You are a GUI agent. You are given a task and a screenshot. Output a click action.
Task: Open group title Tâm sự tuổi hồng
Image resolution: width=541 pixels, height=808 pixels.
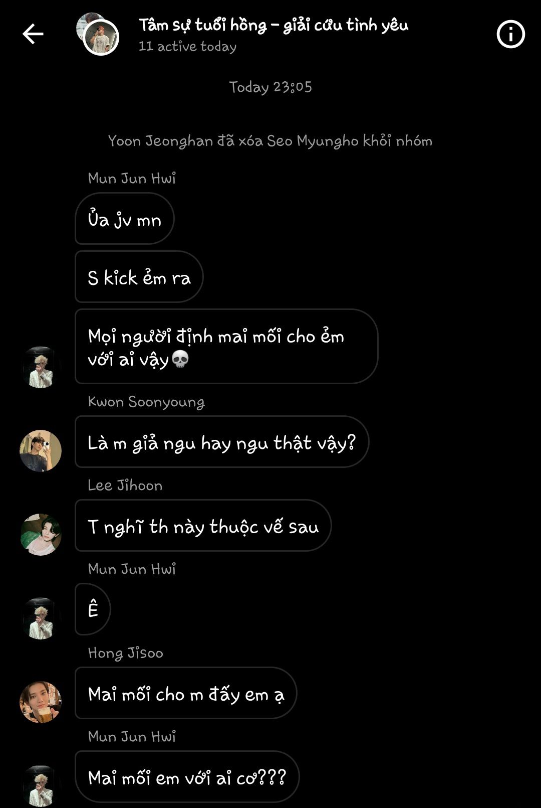pos(274,25)
